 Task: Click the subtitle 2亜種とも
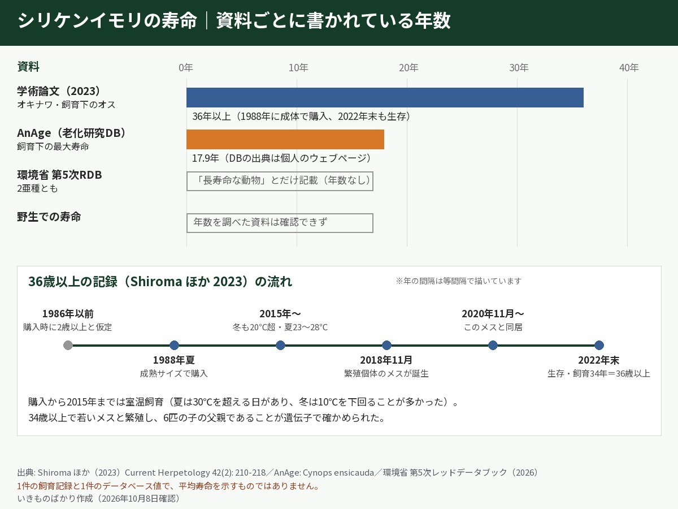(x=37, y=188)
